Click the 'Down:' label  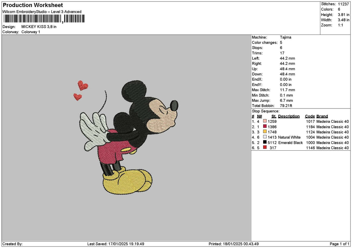(x=258, y=74)
